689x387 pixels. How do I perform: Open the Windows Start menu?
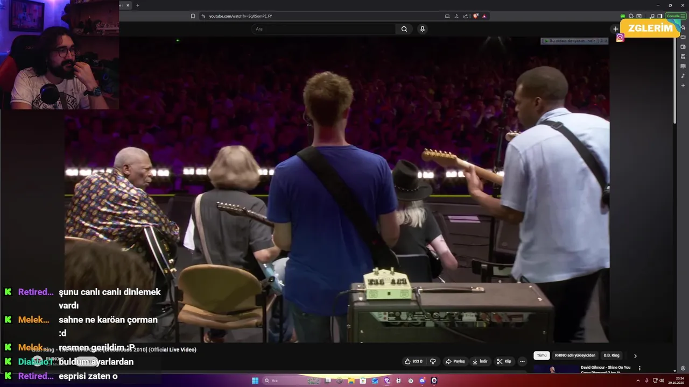(255, 381)
